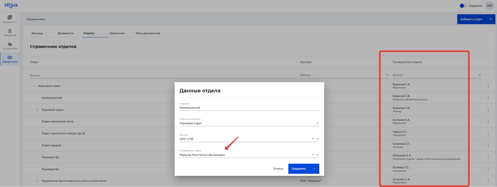Viewport: 497px width, 187px height.
Task: Expand the nested Корневой отдел row
Action: click(37, 110)
